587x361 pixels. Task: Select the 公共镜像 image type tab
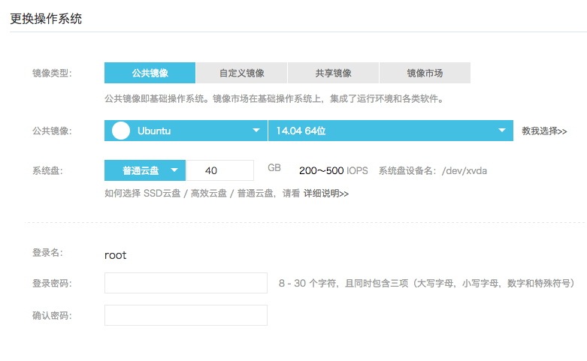pyautogui.click(x=150, y=73)
